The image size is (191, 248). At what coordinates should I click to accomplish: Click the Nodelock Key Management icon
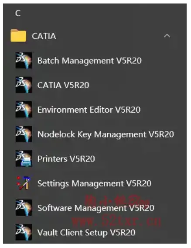coord(24,134)
